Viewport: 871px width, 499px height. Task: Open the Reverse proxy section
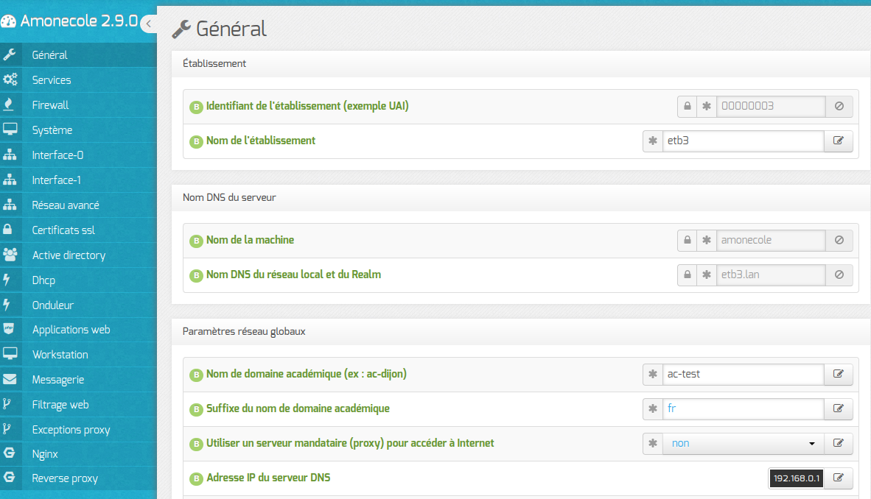(65, 478)
